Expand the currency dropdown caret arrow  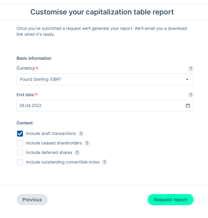(187, 79)
